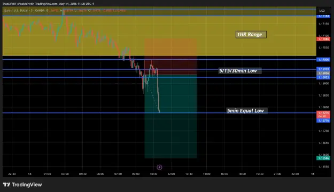Click the lightning bolt event icon

(159, 167)
